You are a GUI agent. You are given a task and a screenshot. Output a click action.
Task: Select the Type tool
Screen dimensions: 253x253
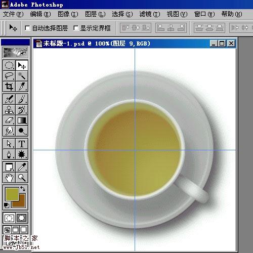point(22,144)
